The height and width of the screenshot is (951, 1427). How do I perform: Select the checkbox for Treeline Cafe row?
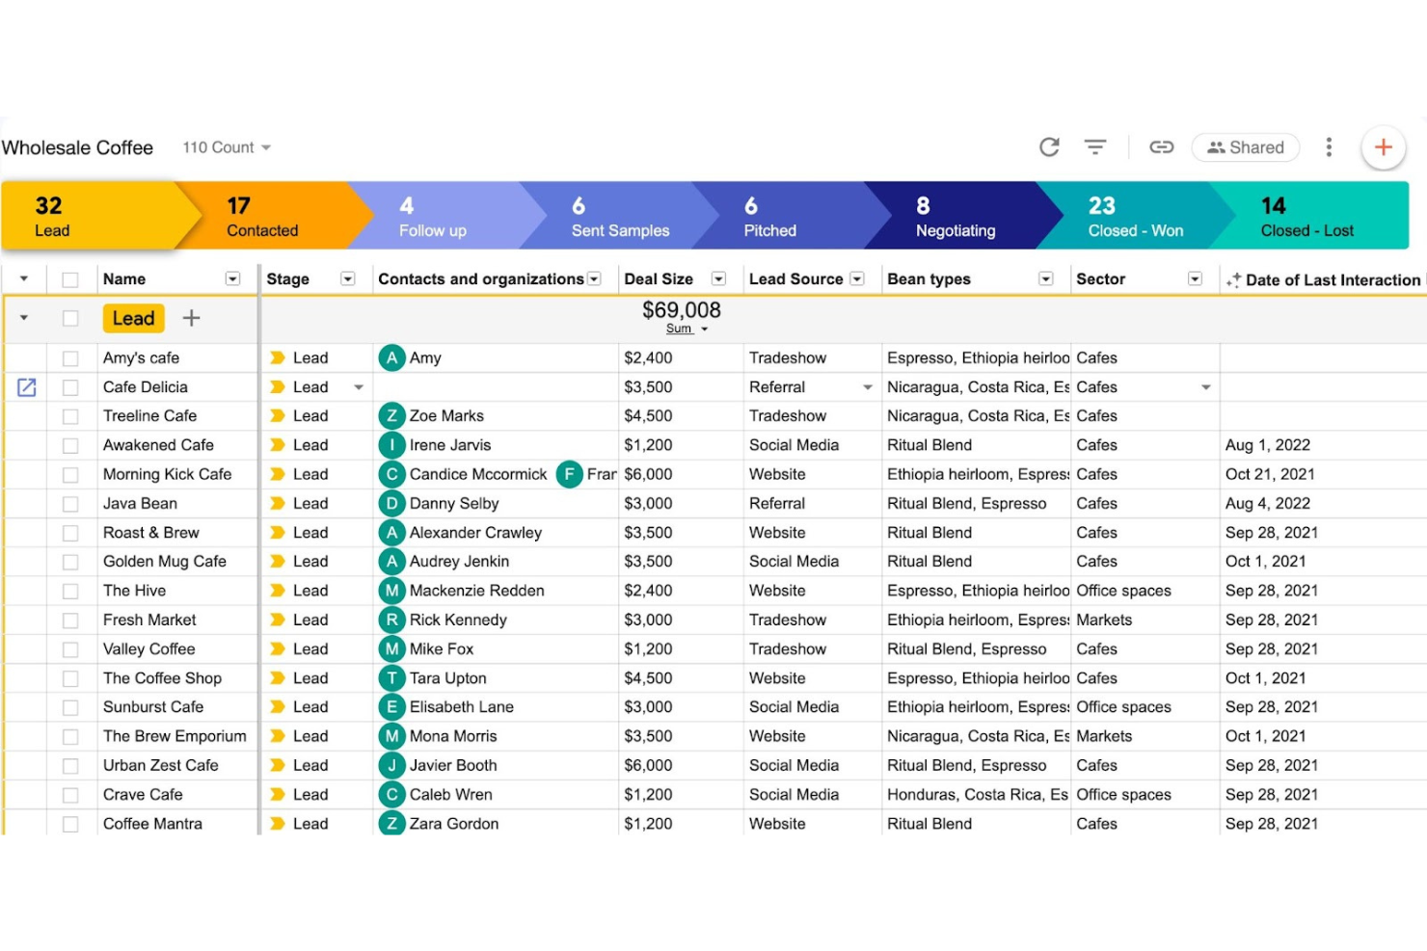pos(69,415)
